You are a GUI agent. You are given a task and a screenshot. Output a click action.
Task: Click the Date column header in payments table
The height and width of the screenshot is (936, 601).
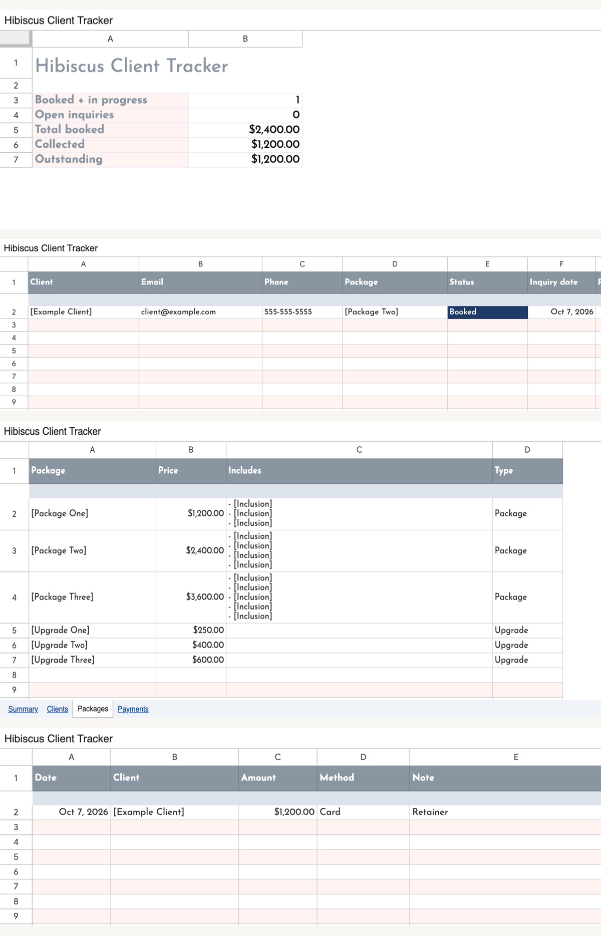(x=72, y=778)
